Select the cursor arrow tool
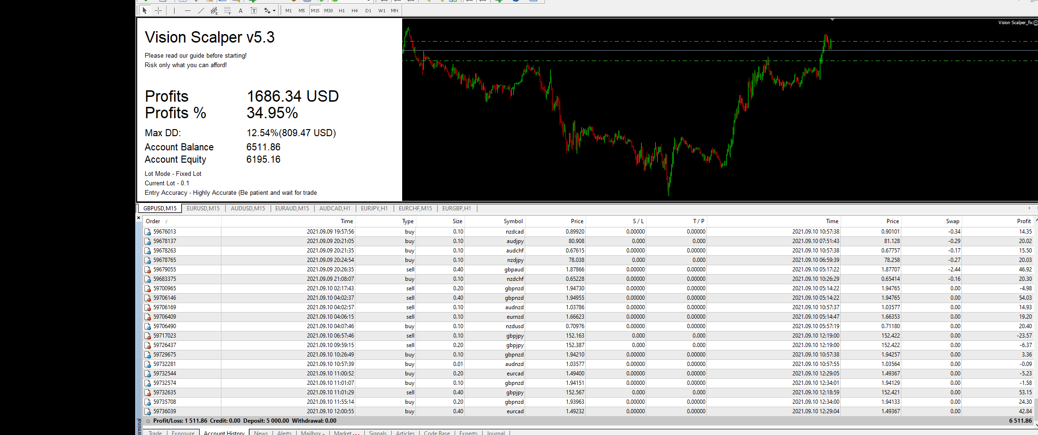The width and height of the screenshot is (1038, 435). click(x=145, y=10)
